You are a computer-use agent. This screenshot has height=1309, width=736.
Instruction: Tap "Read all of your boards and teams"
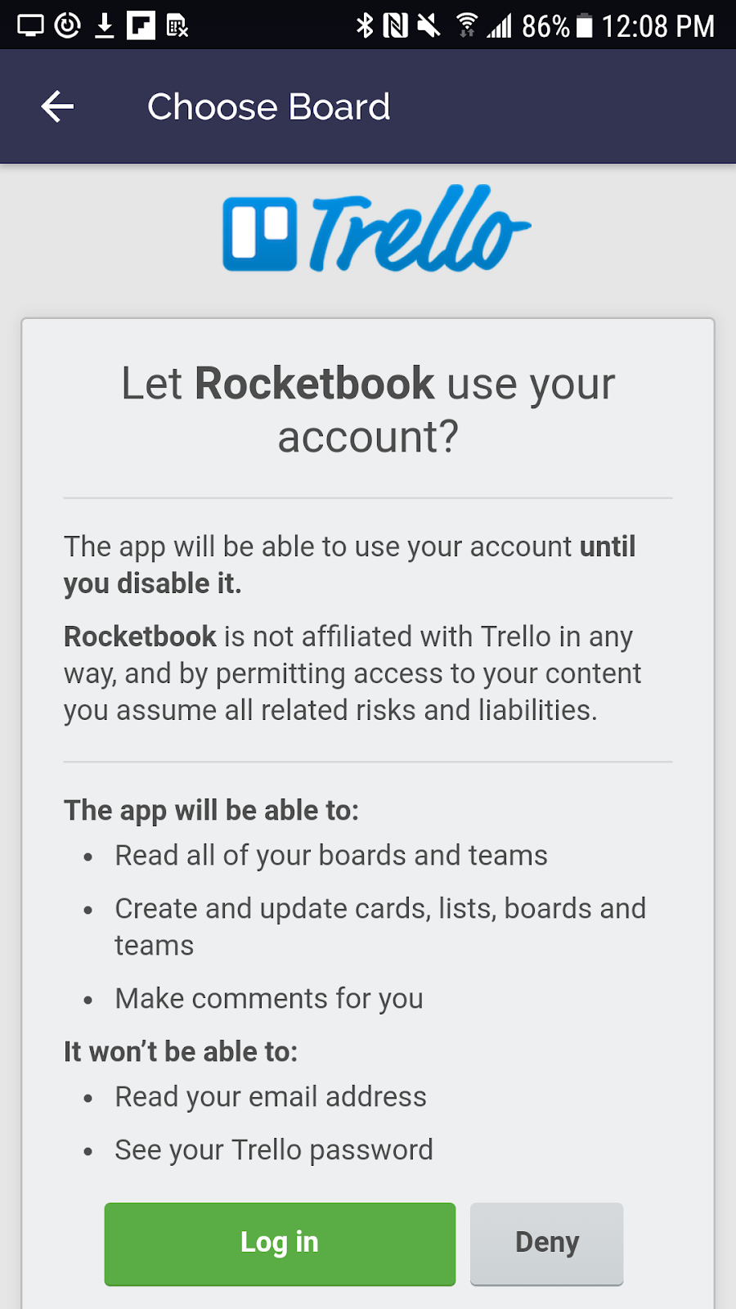point(331,855)
